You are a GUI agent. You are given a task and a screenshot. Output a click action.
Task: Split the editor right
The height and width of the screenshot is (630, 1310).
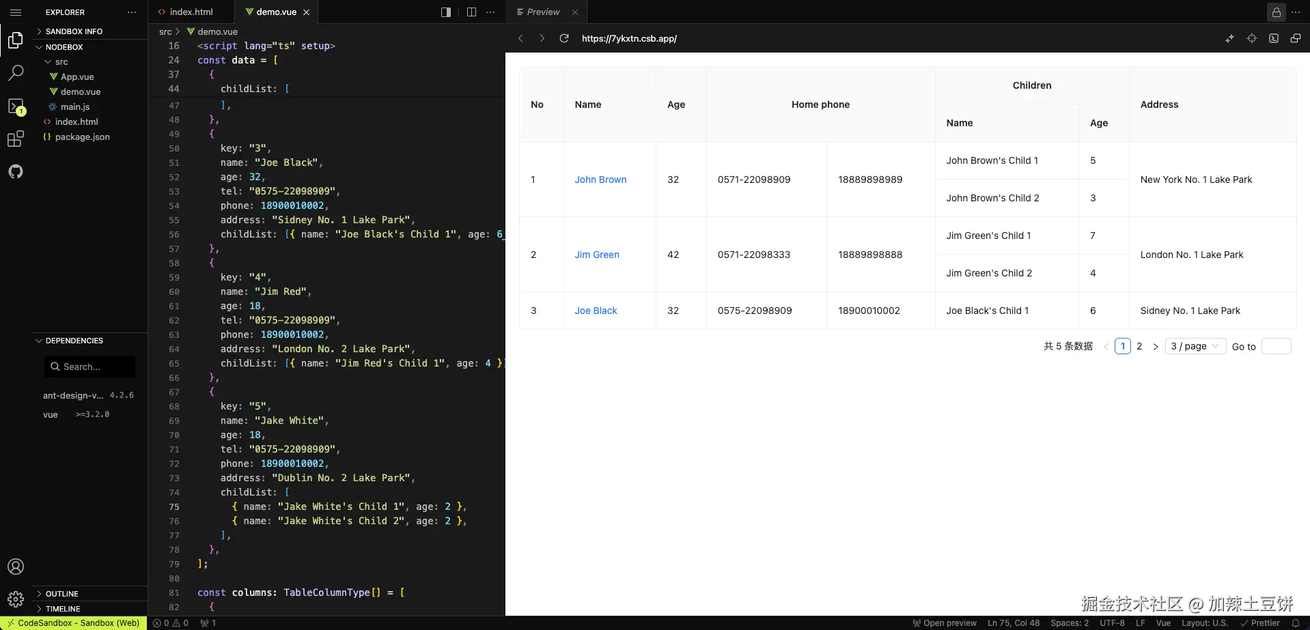[471, 12]
